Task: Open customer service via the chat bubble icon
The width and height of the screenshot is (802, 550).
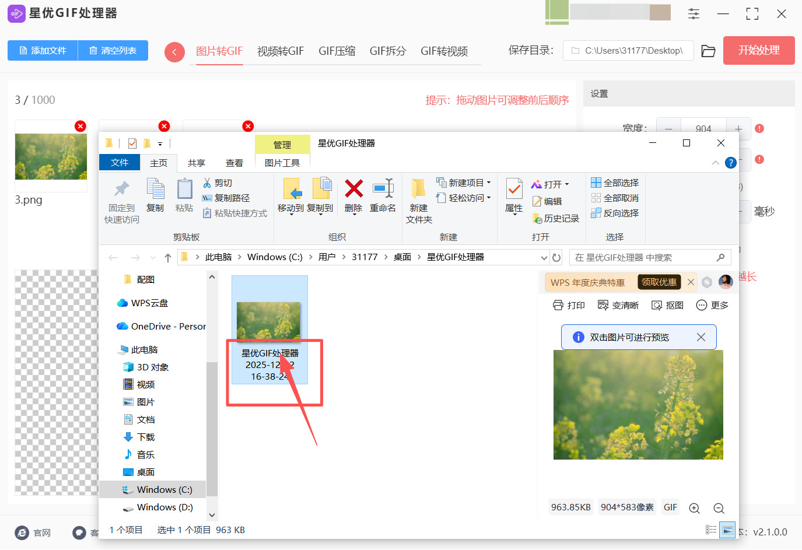Action: tap(79, 533)
